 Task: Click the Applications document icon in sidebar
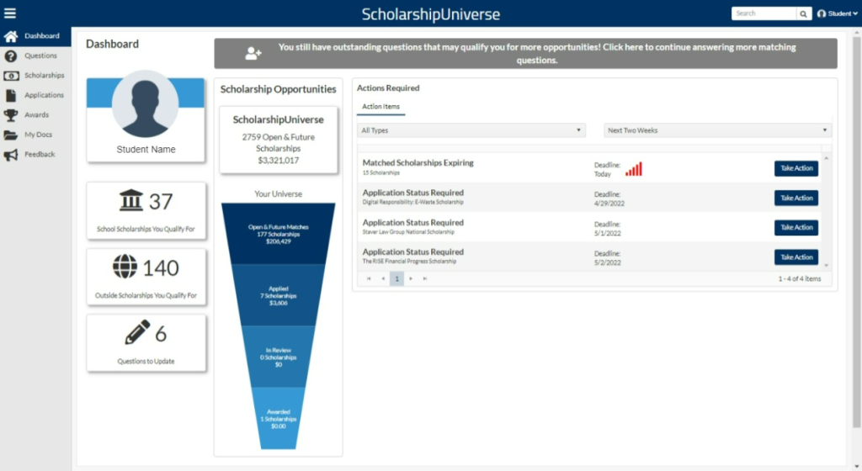point(11,96)
